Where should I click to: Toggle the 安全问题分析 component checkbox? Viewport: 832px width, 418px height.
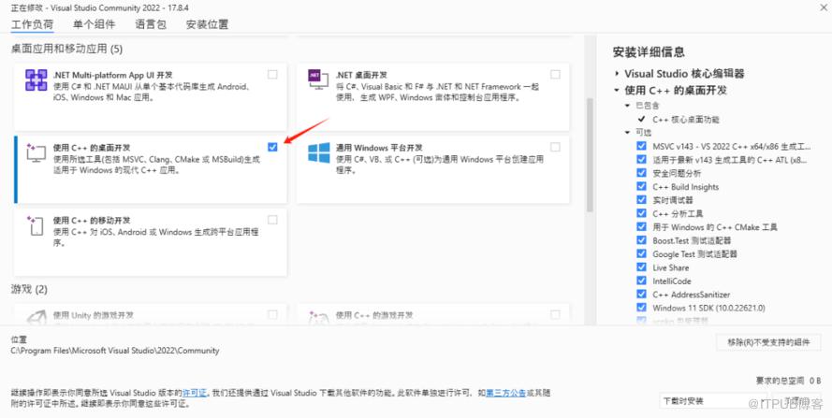641,173
